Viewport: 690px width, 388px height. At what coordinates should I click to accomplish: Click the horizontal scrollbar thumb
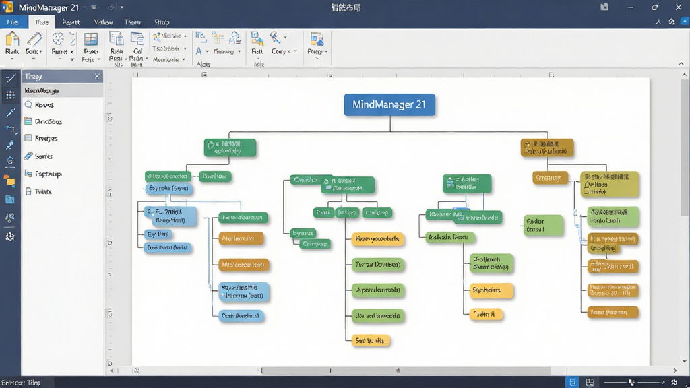tap(406, 370)
